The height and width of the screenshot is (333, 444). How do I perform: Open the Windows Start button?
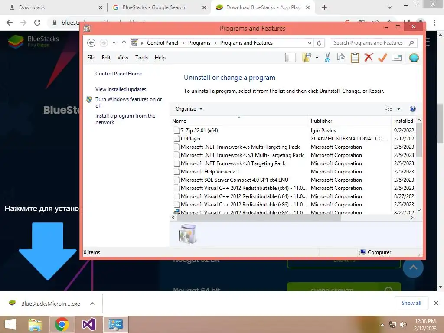coord(10,324)
